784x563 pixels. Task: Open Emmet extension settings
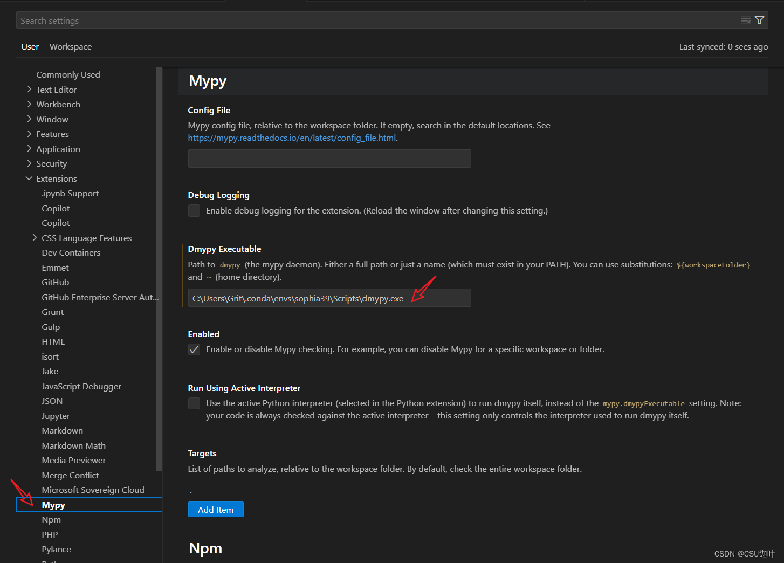click(56, 267)
